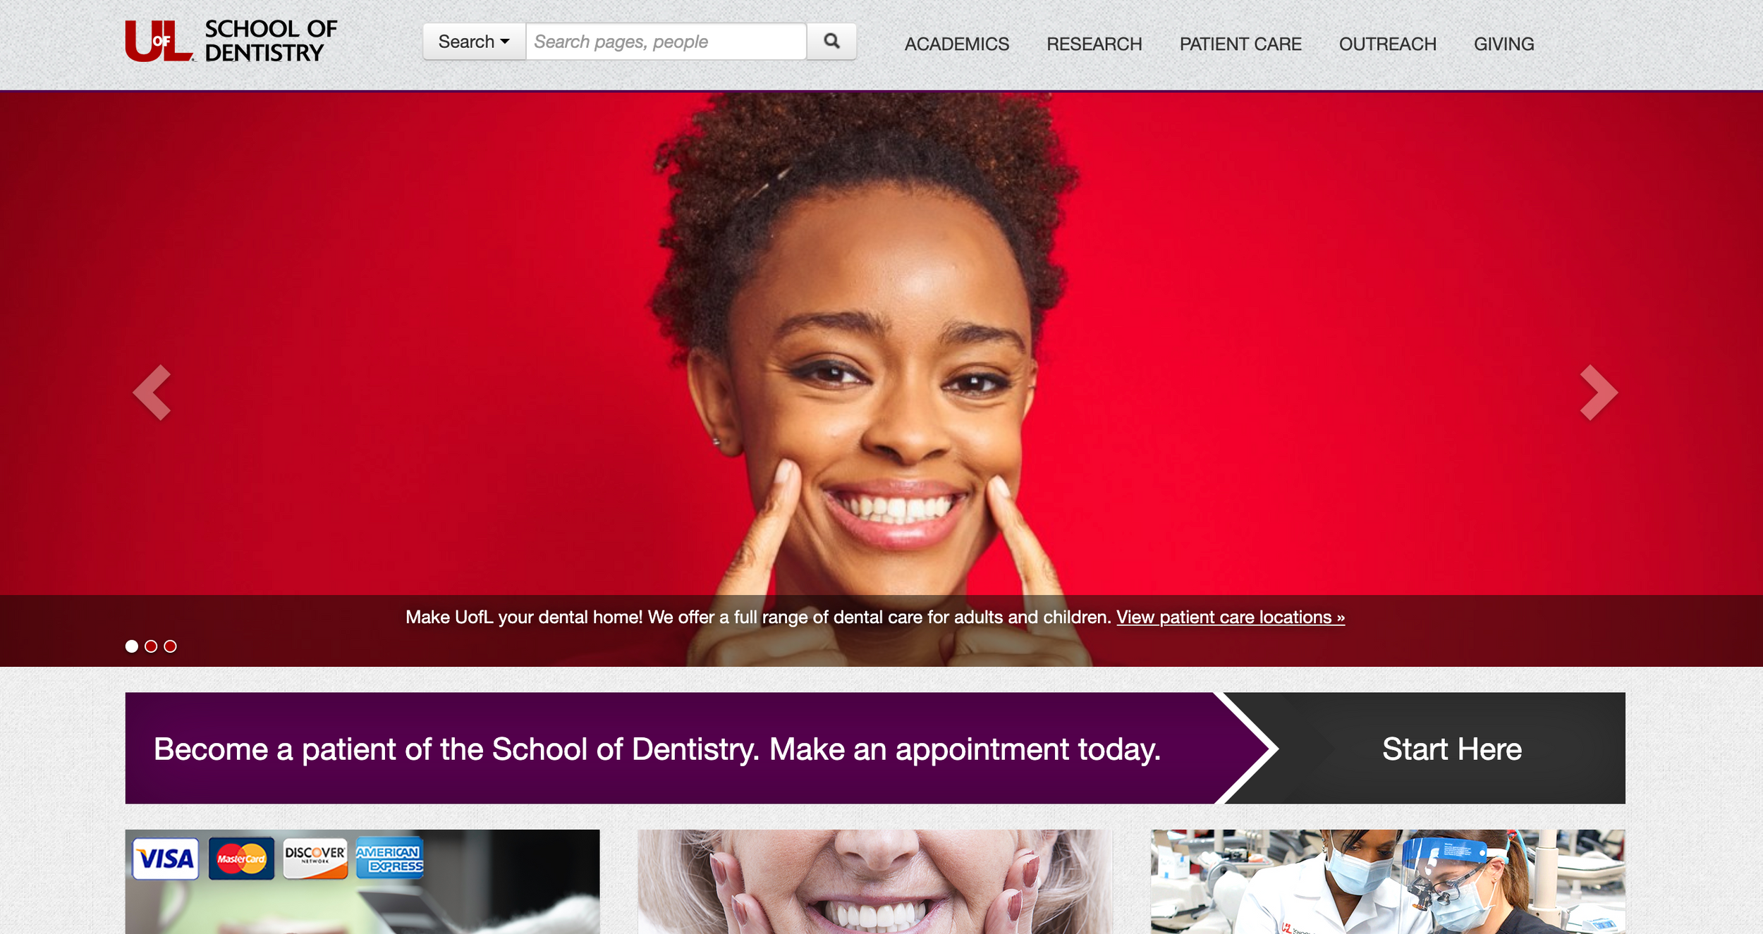
Task: Click the American Express card icon
Action: pyautogui.click(x=389, y=858)
